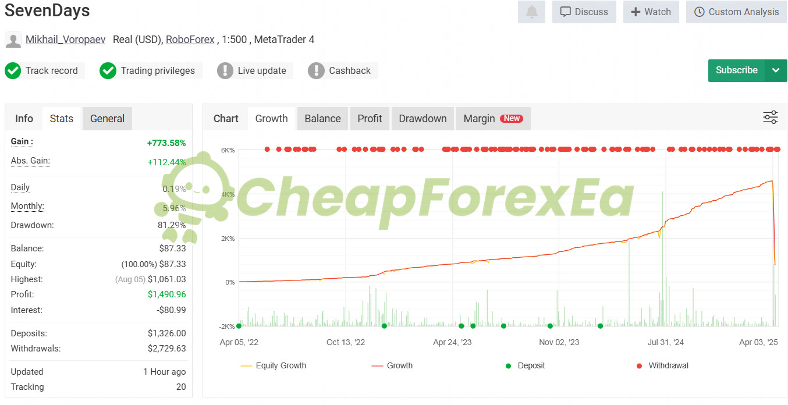This screenshot has height=405, width=788.
Task: Select the Growth chart tab
Action: click(272, 119)
